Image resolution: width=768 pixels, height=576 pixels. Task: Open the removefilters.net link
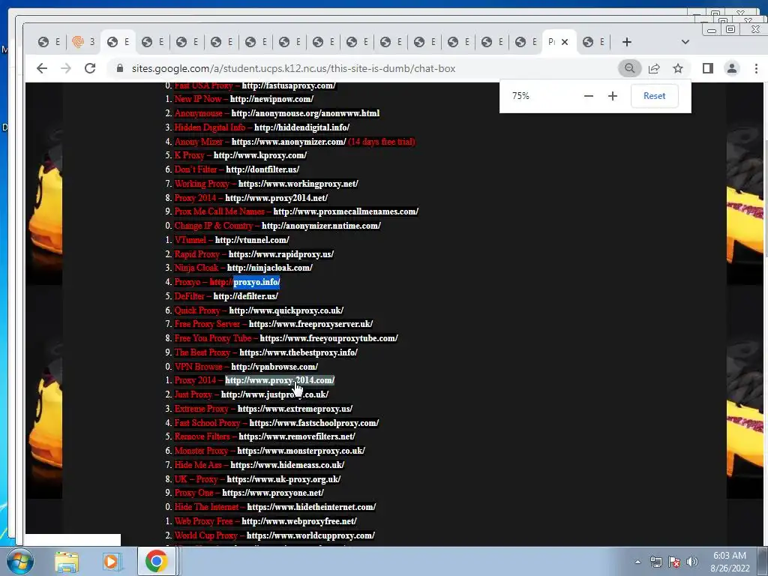click(297, 436)
